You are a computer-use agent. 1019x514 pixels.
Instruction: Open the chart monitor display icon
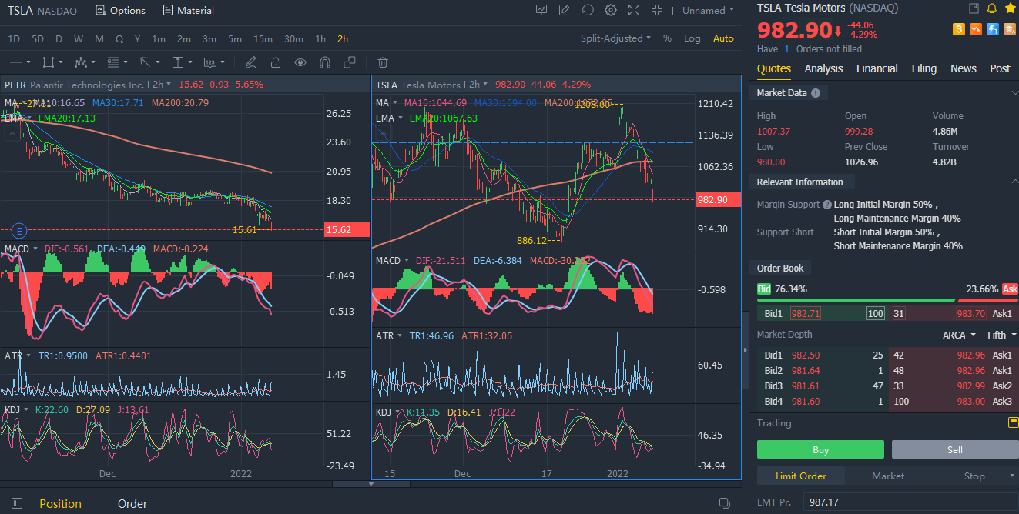(541, 10)
